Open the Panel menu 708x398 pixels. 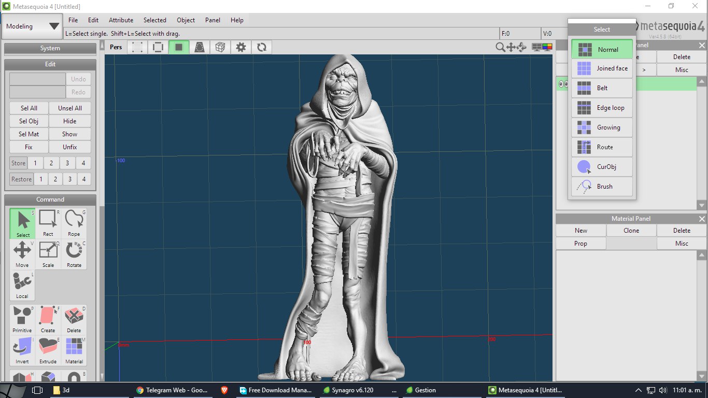213,20
